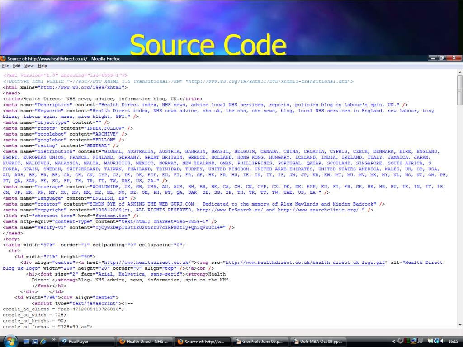
Task: Click the <td width="21%" height="90"> line
Action: [55, 257]
